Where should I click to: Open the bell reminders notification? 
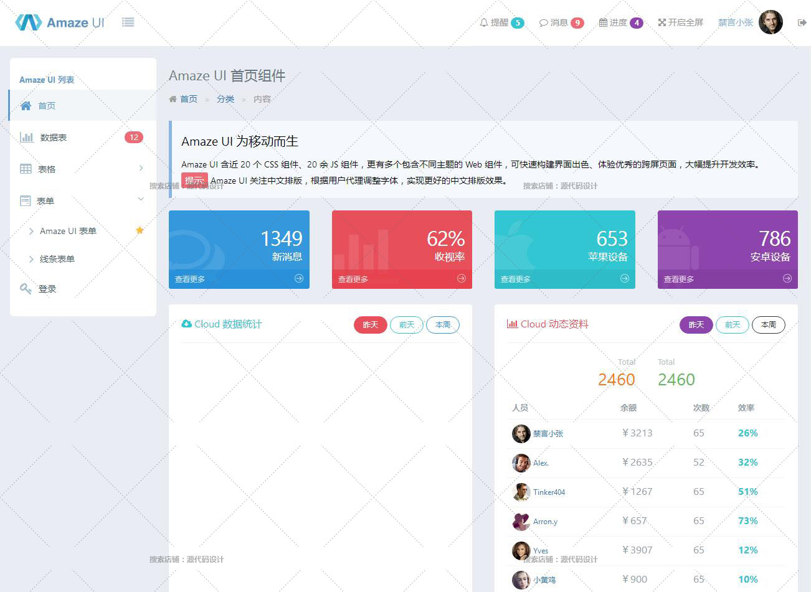tap(501, 23)
